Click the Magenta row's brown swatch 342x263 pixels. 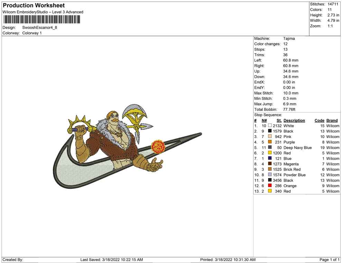(270, 164)
